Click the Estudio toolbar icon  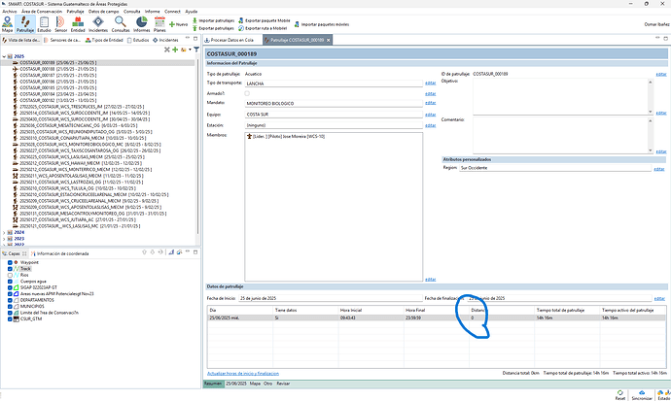(44, 25)
